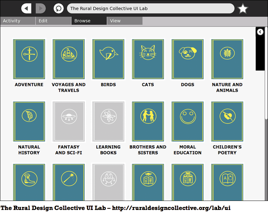
Task: Open the greyed Fantasy and Sci-Fi book
Action: coord(68,121)
